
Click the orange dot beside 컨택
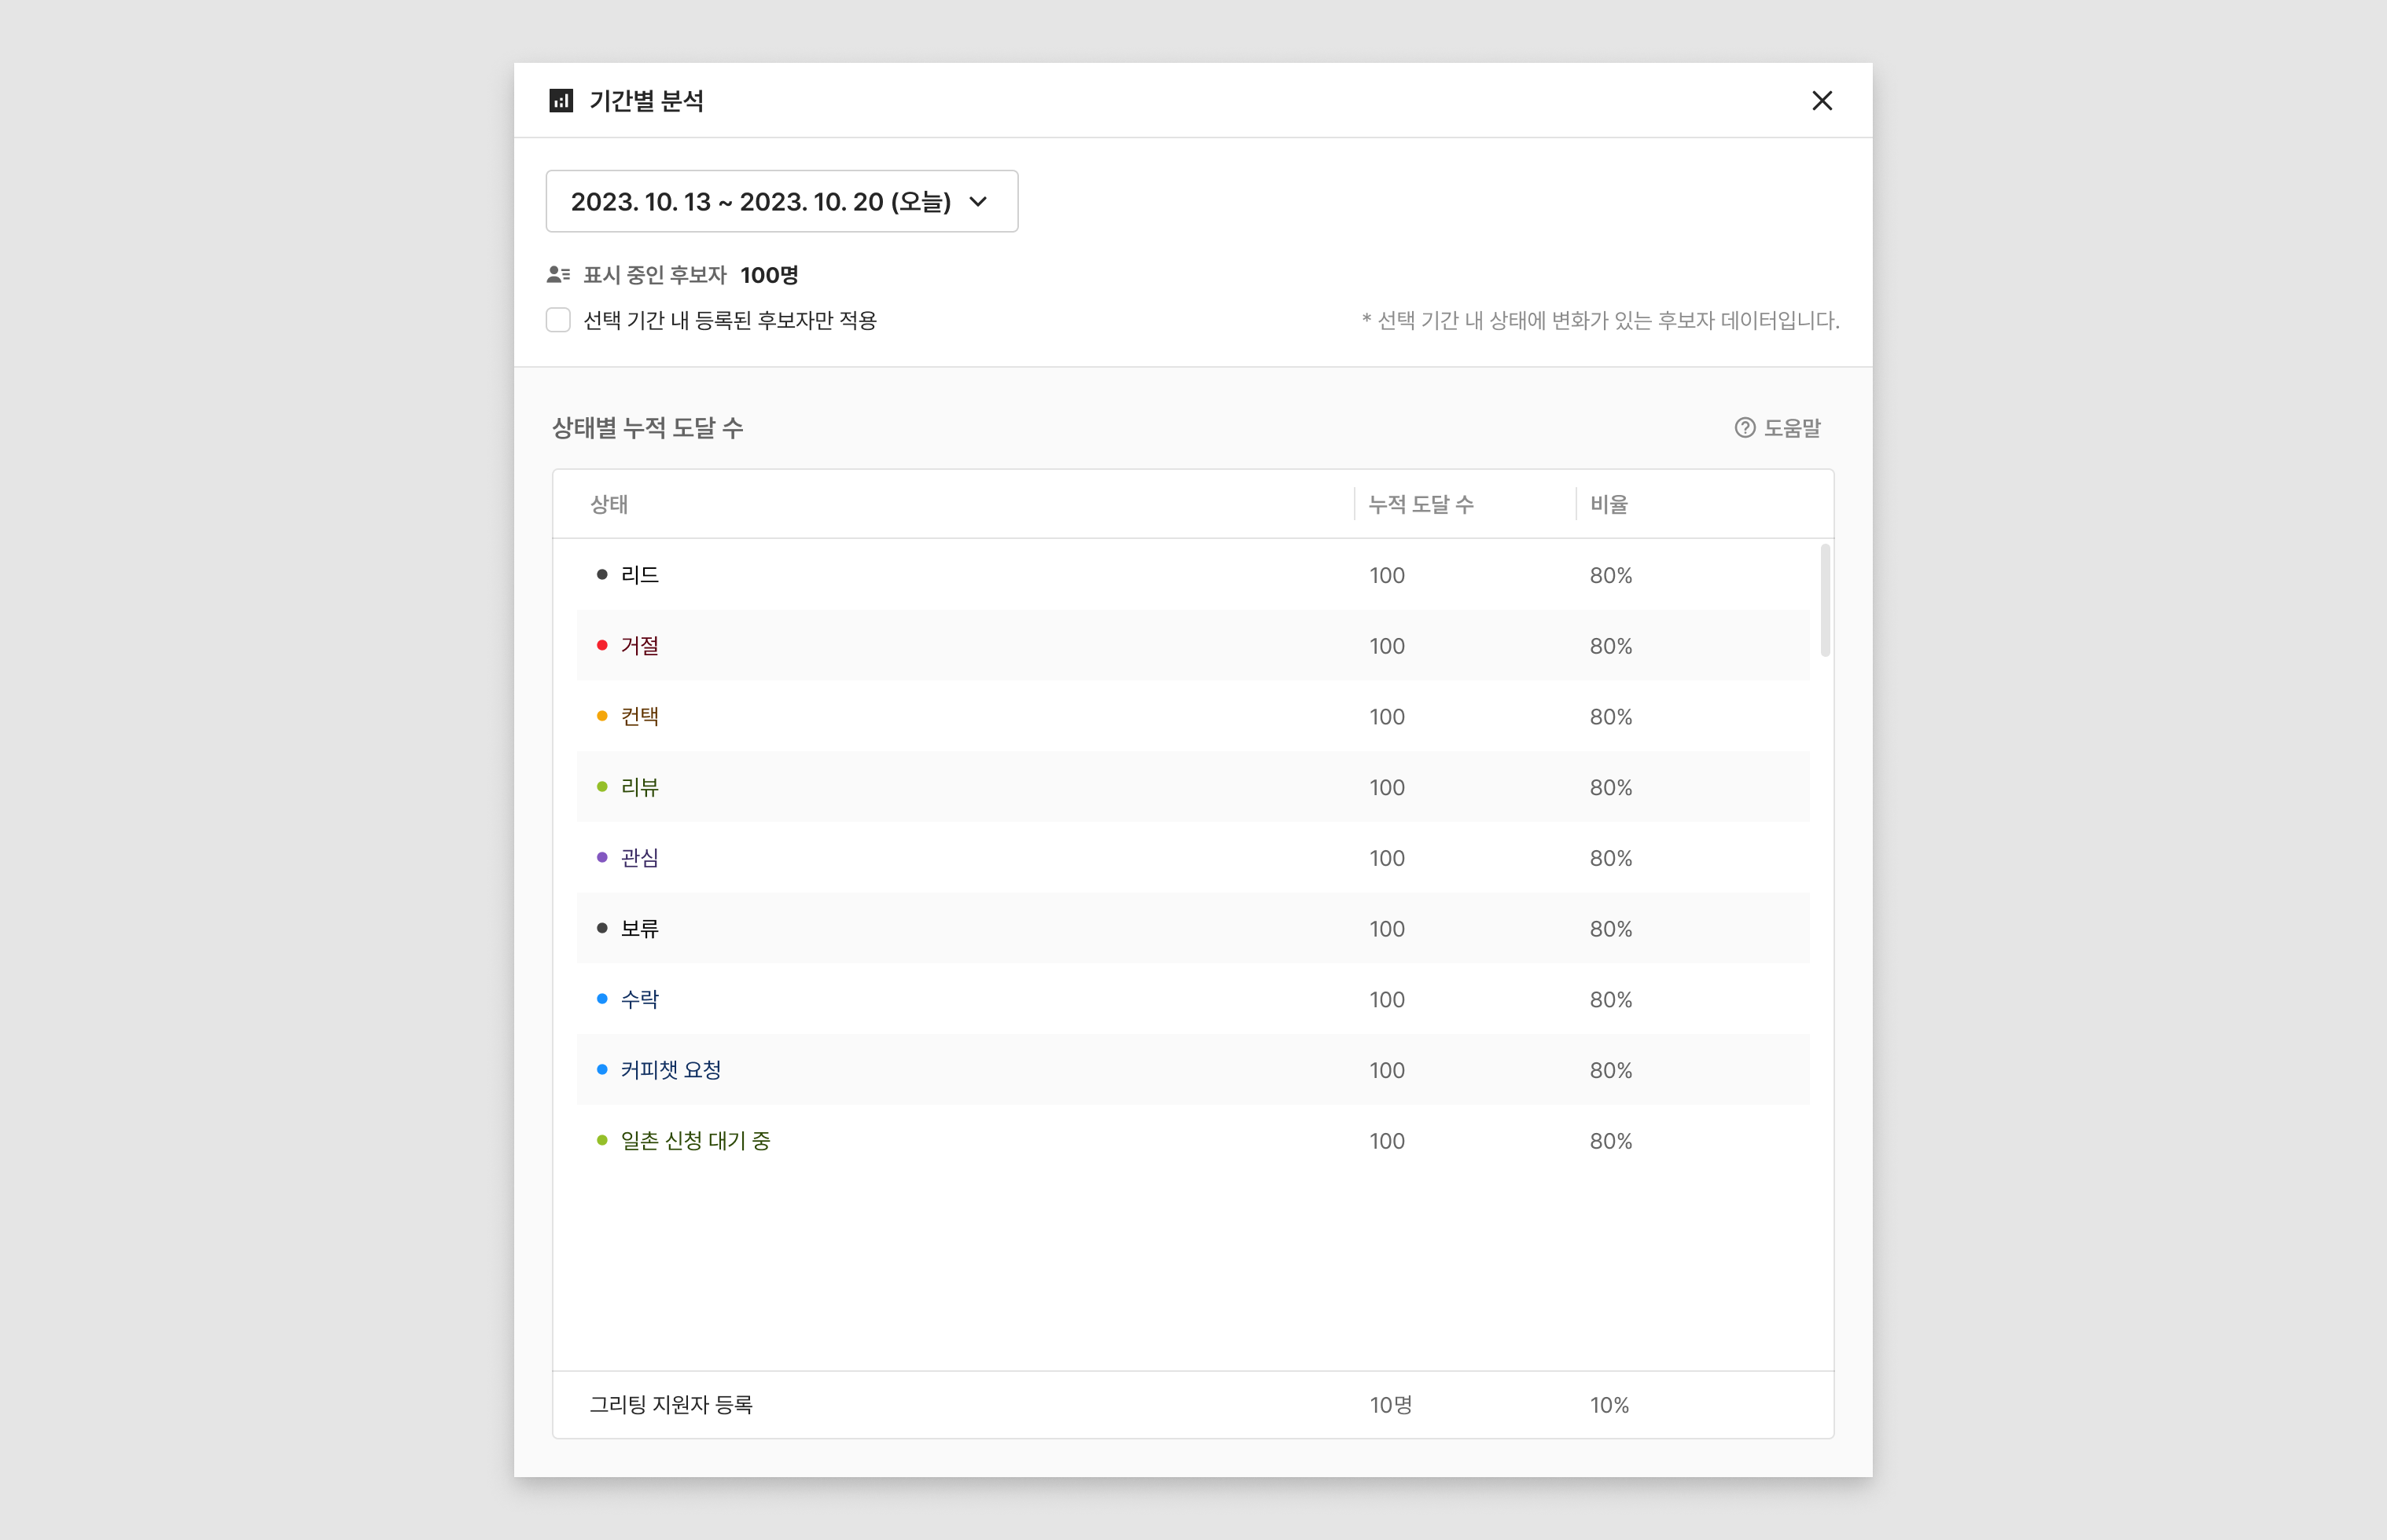tap(602, 716)
